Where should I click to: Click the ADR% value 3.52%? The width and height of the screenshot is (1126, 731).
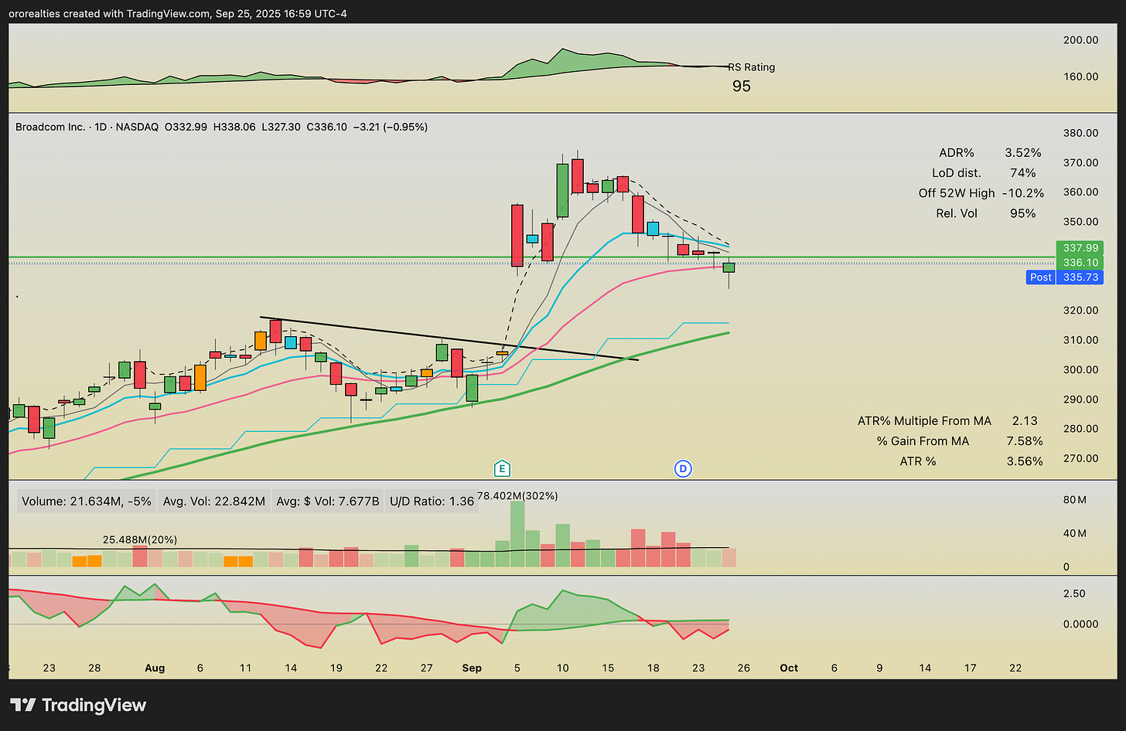1023,153
